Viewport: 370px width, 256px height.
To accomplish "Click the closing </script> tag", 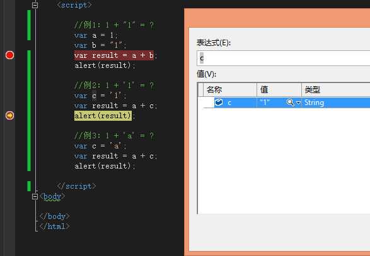I will tap(76, 186).
